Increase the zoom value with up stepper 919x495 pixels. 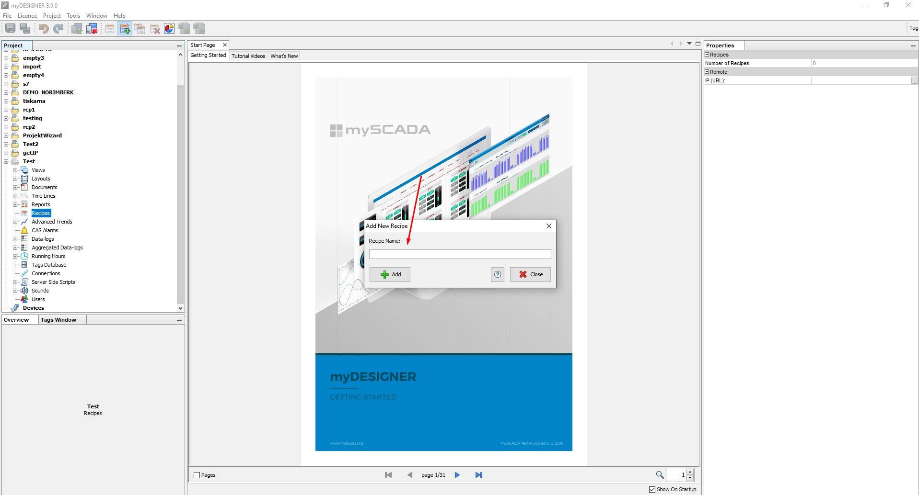(x=690, y=472)
